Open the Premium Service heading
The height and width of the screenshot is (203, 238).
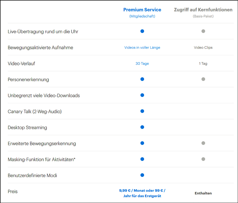[142, 10]
